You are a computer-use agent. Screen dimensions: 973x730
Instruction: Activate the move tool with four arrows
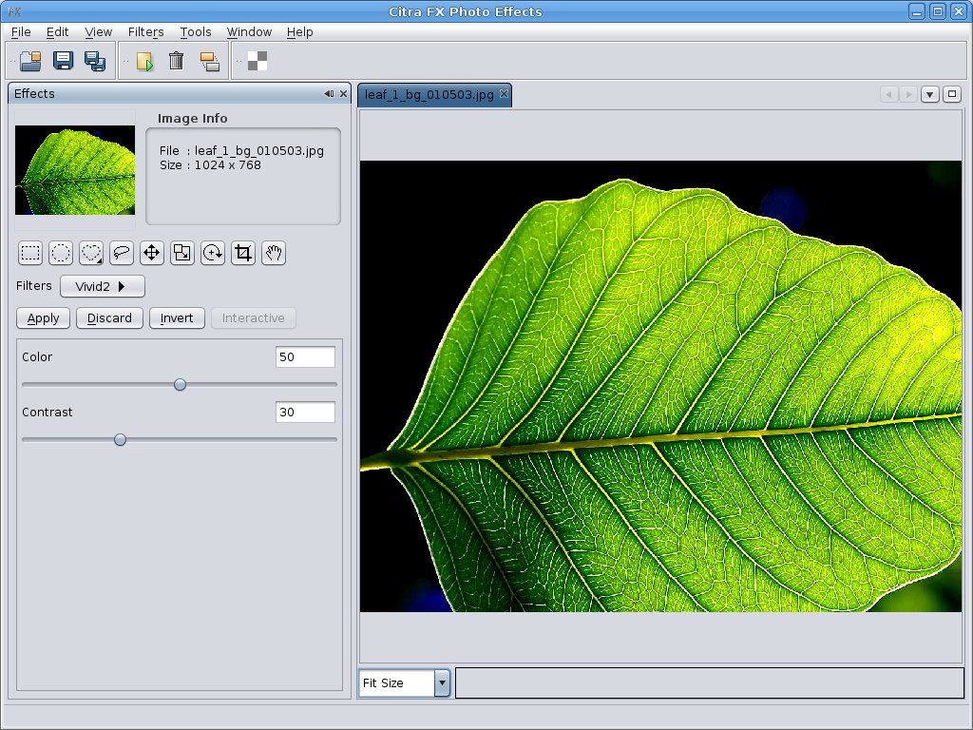pos(152,253)
